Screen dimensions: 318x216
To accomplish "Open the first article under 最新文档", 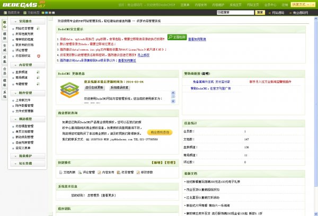I will point(213,182).
